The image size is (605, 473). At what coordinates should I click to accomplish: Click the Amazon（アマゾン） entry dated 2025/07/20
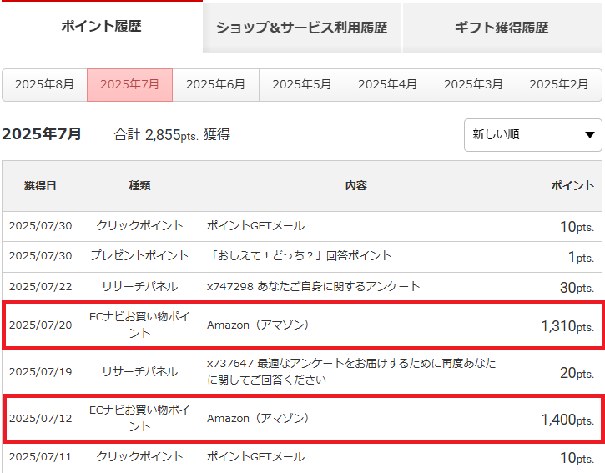coord(258,325)
